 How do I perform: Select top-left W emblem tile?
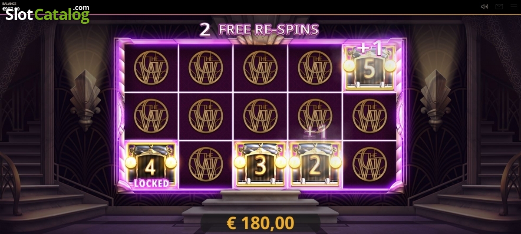[151, 68]
